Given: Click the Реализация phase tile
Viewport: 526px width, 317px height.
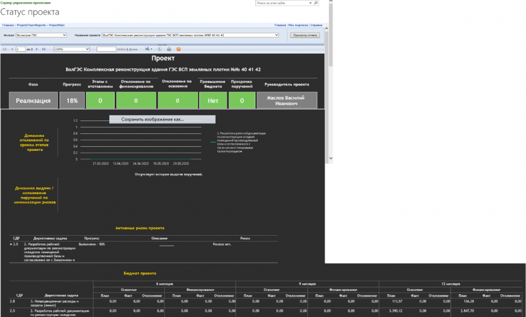Looking at the screenshot, I should pos(33,101).
